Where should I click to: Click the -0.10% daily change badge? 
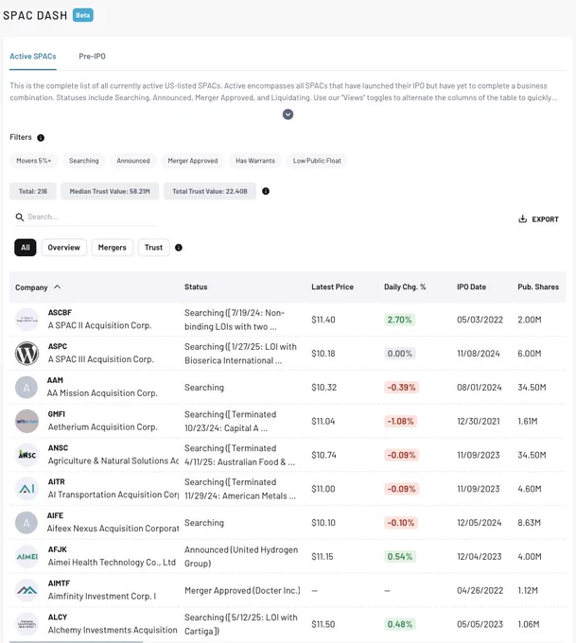tap(401, 522)
